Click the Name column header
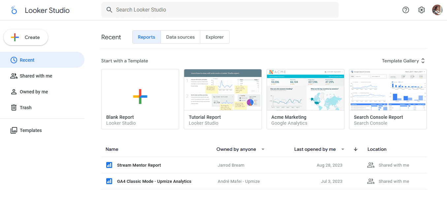This screenshot has height=197, width=447. coord(112,149)
